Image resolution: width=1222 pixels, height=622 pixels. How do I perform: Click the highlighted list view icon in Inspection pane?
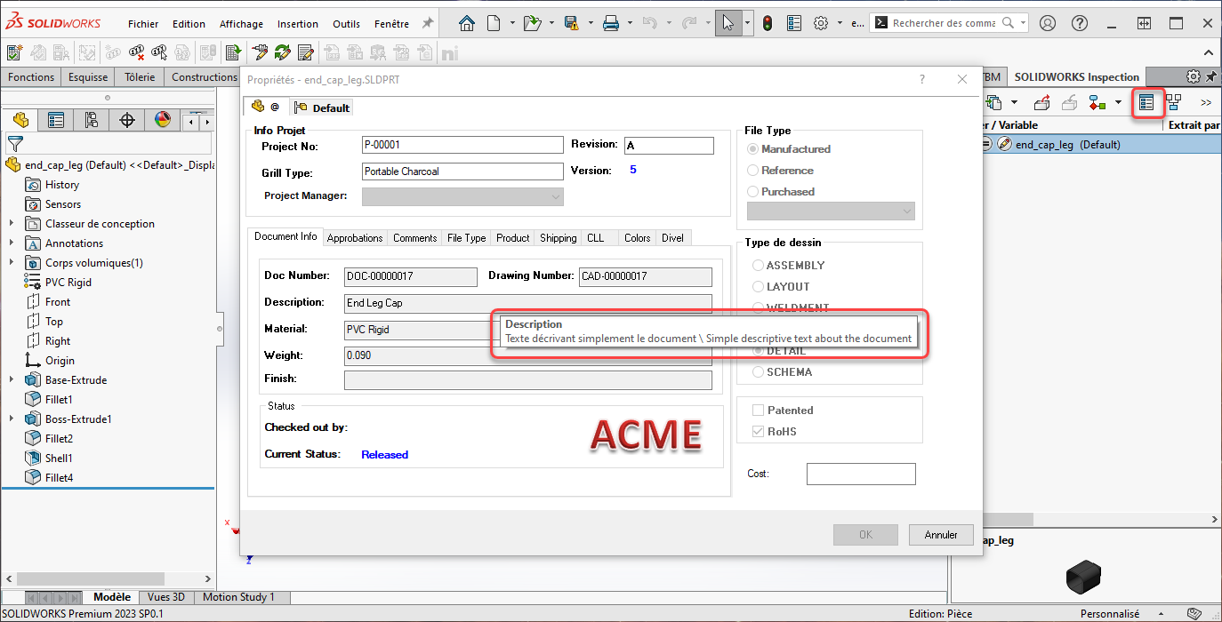pyautogui.click(x=1146, y=103)
